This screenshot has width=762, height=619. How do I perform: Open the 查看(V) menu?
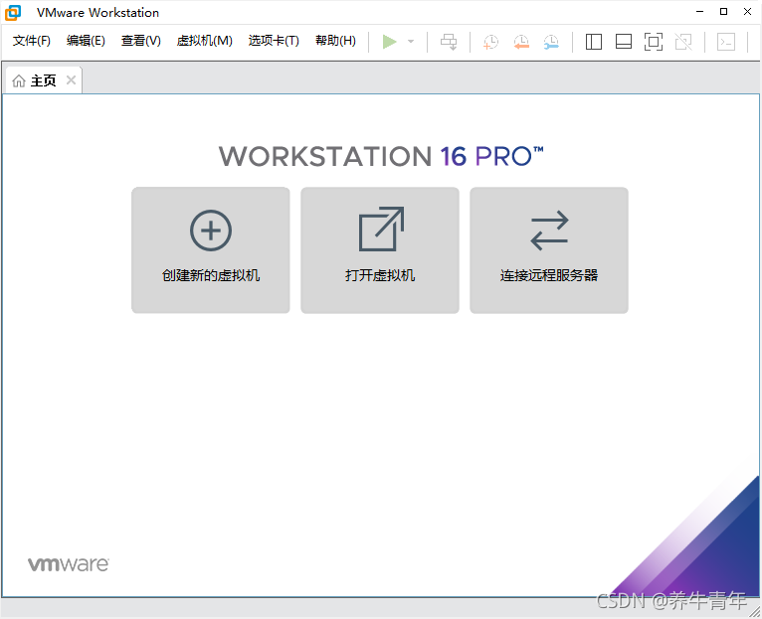pos(141,41)
